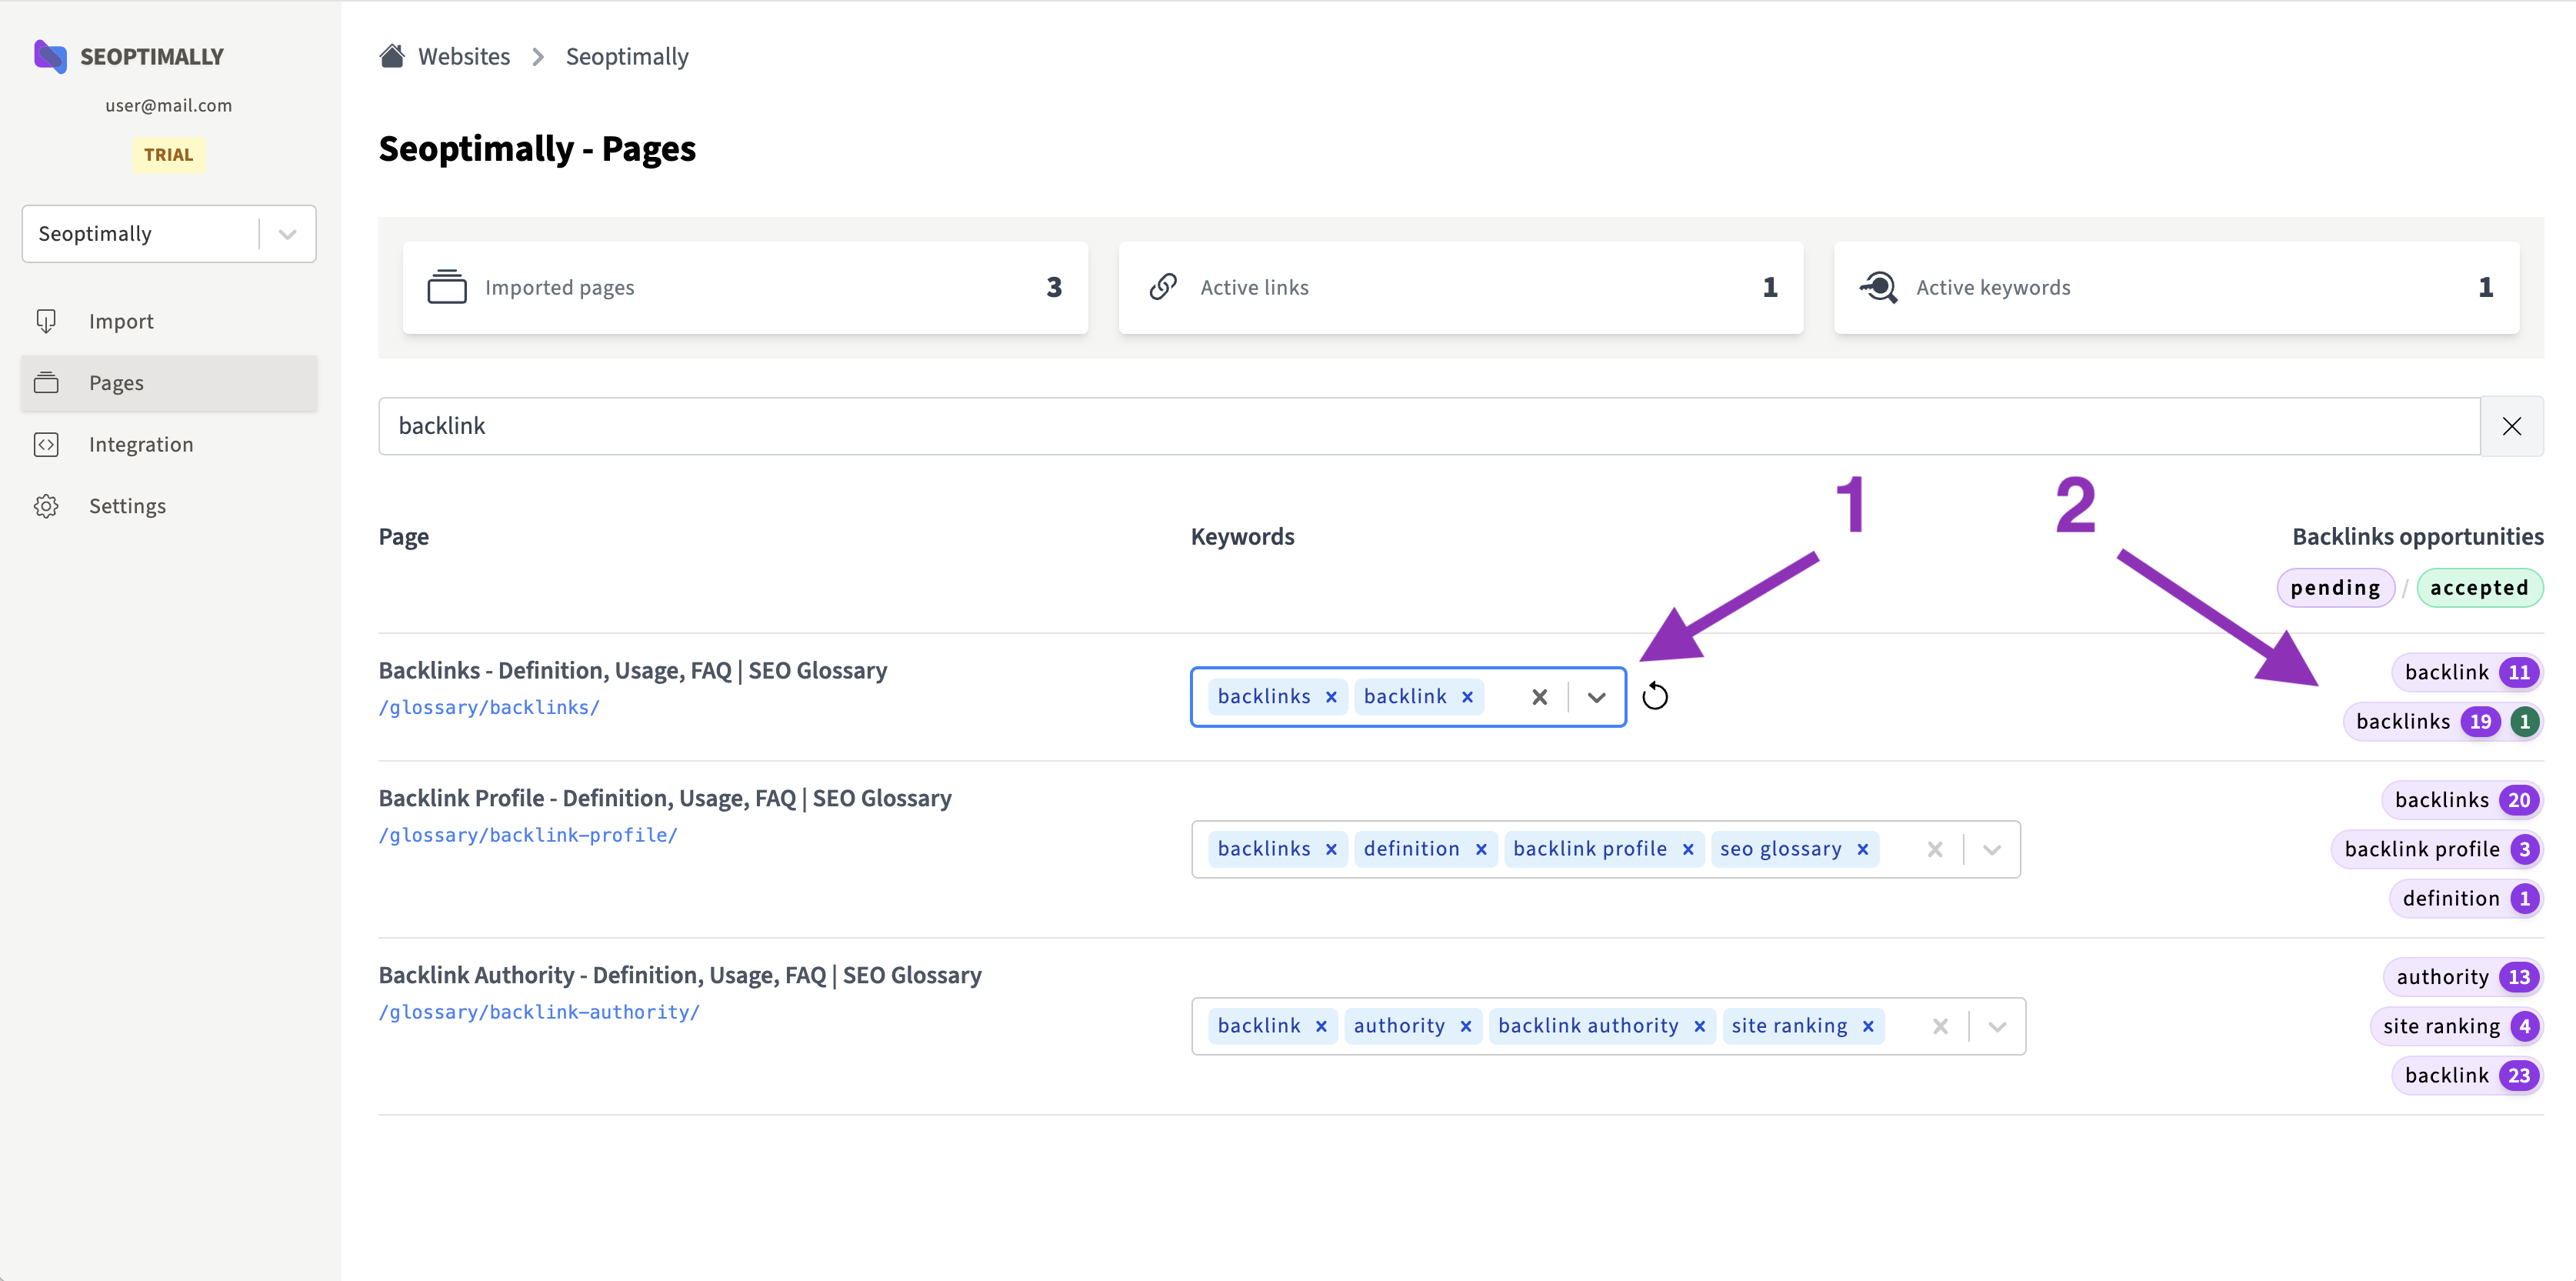Click Seoptimally breadcrumb link
Viewport: 2576px width, 1281px height.
point(627,56)
